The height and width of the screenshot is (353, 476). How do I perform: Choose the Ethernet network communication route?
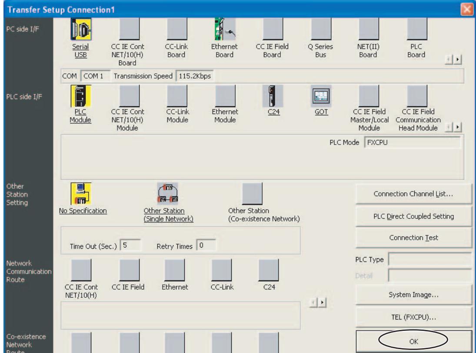tap(174, 270)
